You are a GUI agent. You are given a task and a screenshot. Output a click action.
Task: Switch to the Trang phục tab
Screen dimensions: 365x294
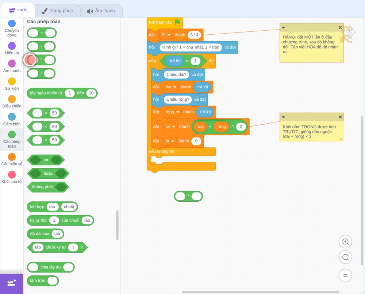tap(58, 11)
